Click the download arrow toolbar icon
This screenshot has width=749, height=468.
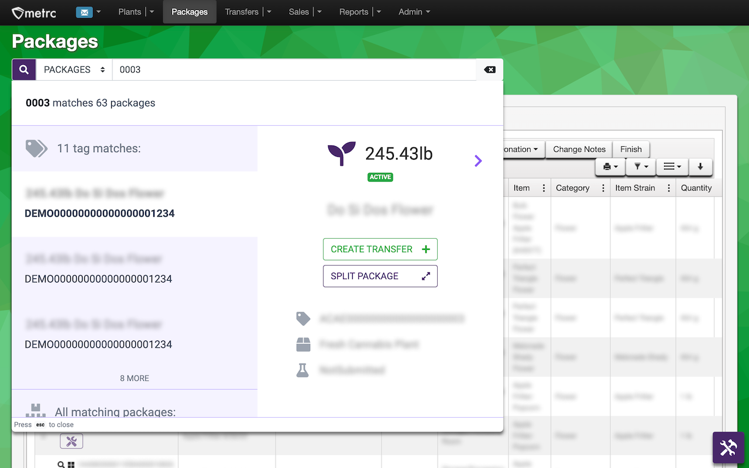point(700,167)
